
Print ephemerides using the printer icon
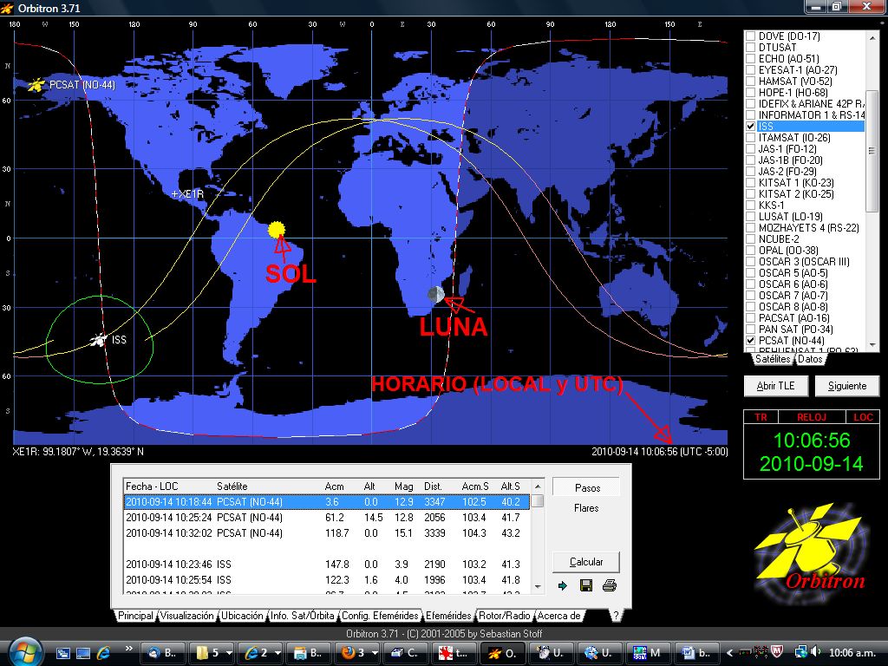(610, 585)
